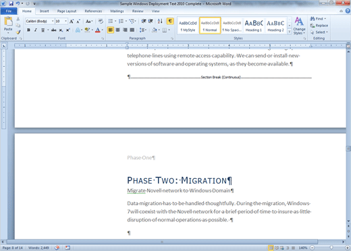Screen dimensions: 351x251
Task: Click the Sort A-Z icon
Action: click(x=160, y=21)
